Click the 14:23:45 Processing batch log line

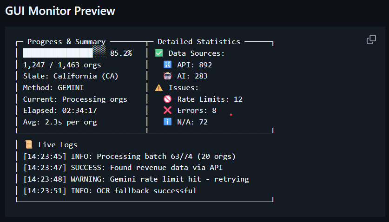[129, 157]
